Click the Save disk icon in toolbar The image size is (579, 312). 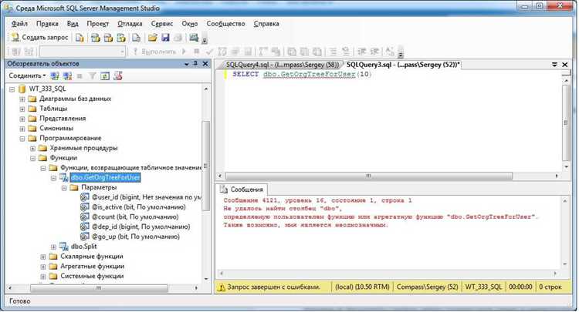(164, 37)
